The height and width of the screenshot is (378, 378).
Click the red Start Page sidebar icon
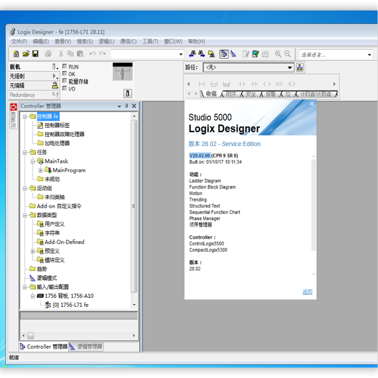pyautogui.click(x=13, y=107)
